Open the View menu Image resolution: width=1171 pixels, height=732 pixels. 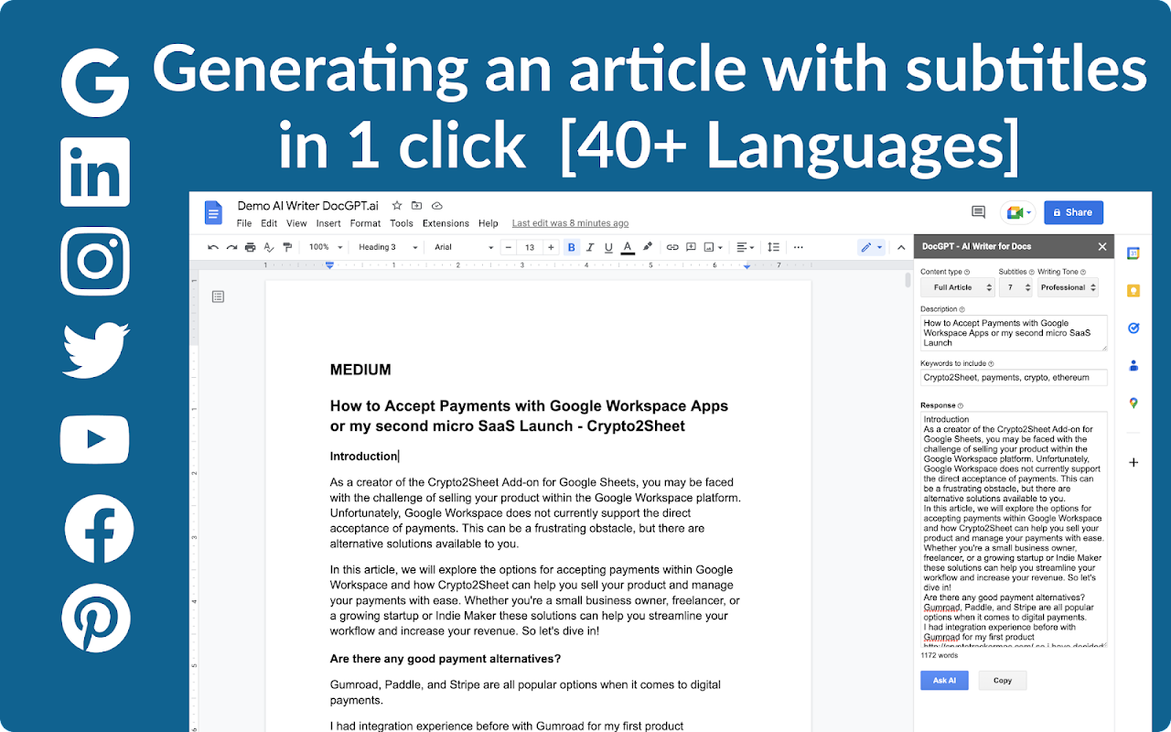[296, 223]
